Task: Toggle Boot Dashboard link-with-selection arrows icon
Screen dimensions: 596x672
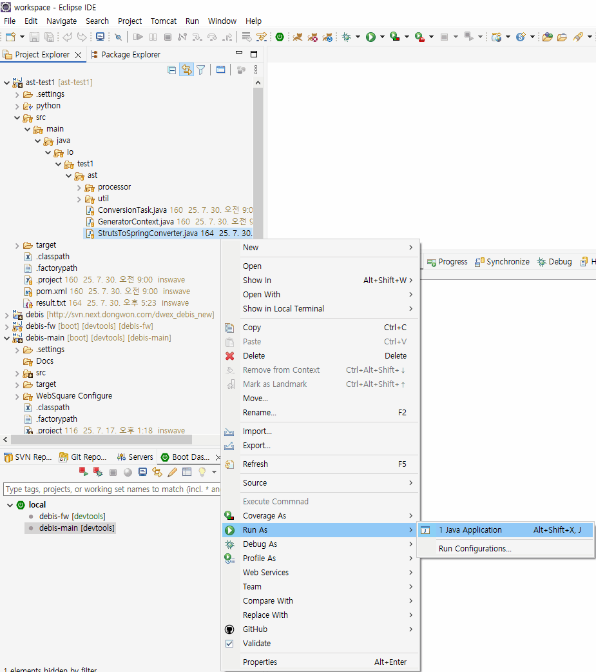Action: tap(157, 472)
